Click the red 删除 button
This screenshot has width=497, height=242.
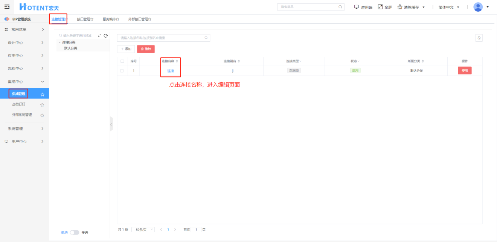point(146,49)
